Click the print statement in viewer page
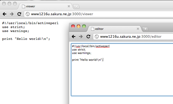173x104 pixels. (26, 39)
